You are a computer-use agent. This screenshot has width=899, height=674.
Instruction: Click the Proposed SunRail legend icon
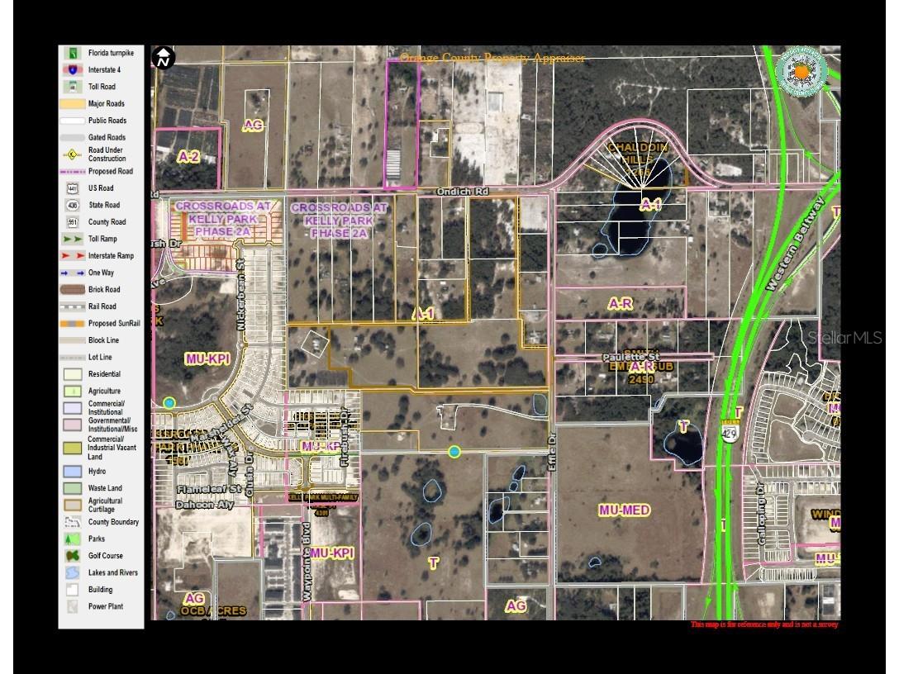click(x=73, y=323)
